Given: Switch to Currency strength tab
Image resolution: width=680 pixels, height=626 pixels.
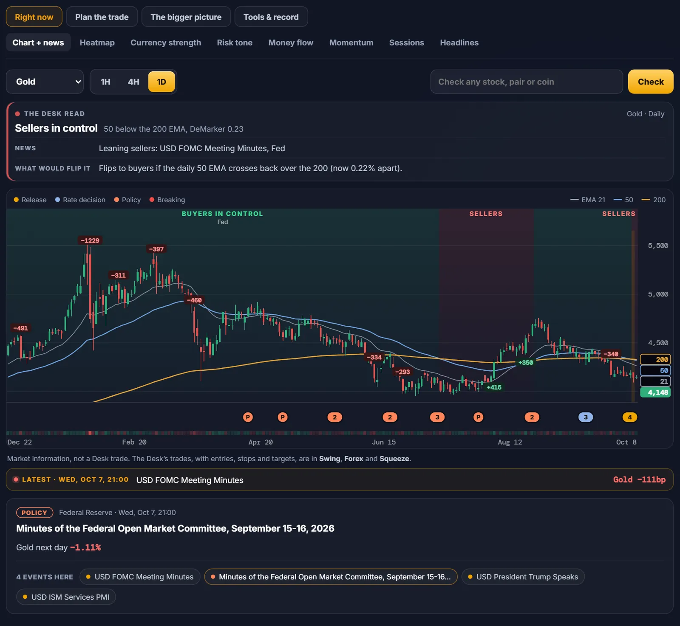Looking at the screenshot, I should click(166, 42).
